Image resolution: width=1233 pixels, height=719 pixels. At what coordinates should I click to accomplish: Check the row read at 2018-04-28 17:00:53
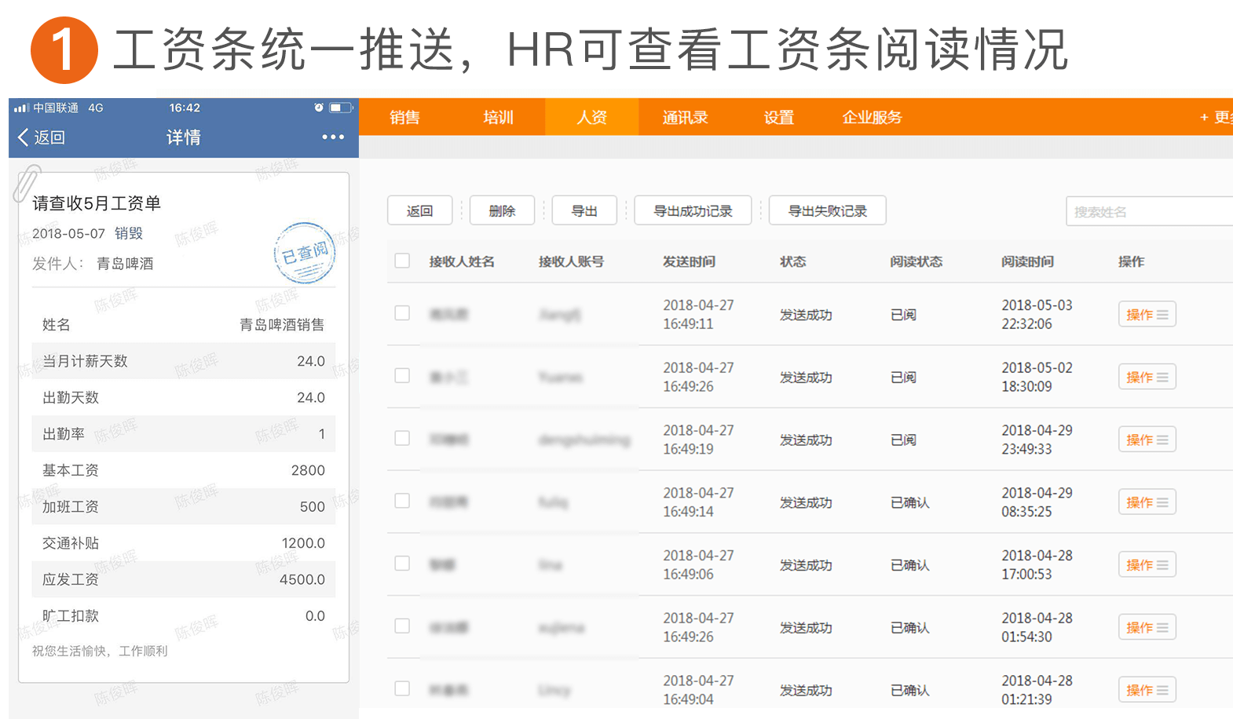tap(402, 564)
